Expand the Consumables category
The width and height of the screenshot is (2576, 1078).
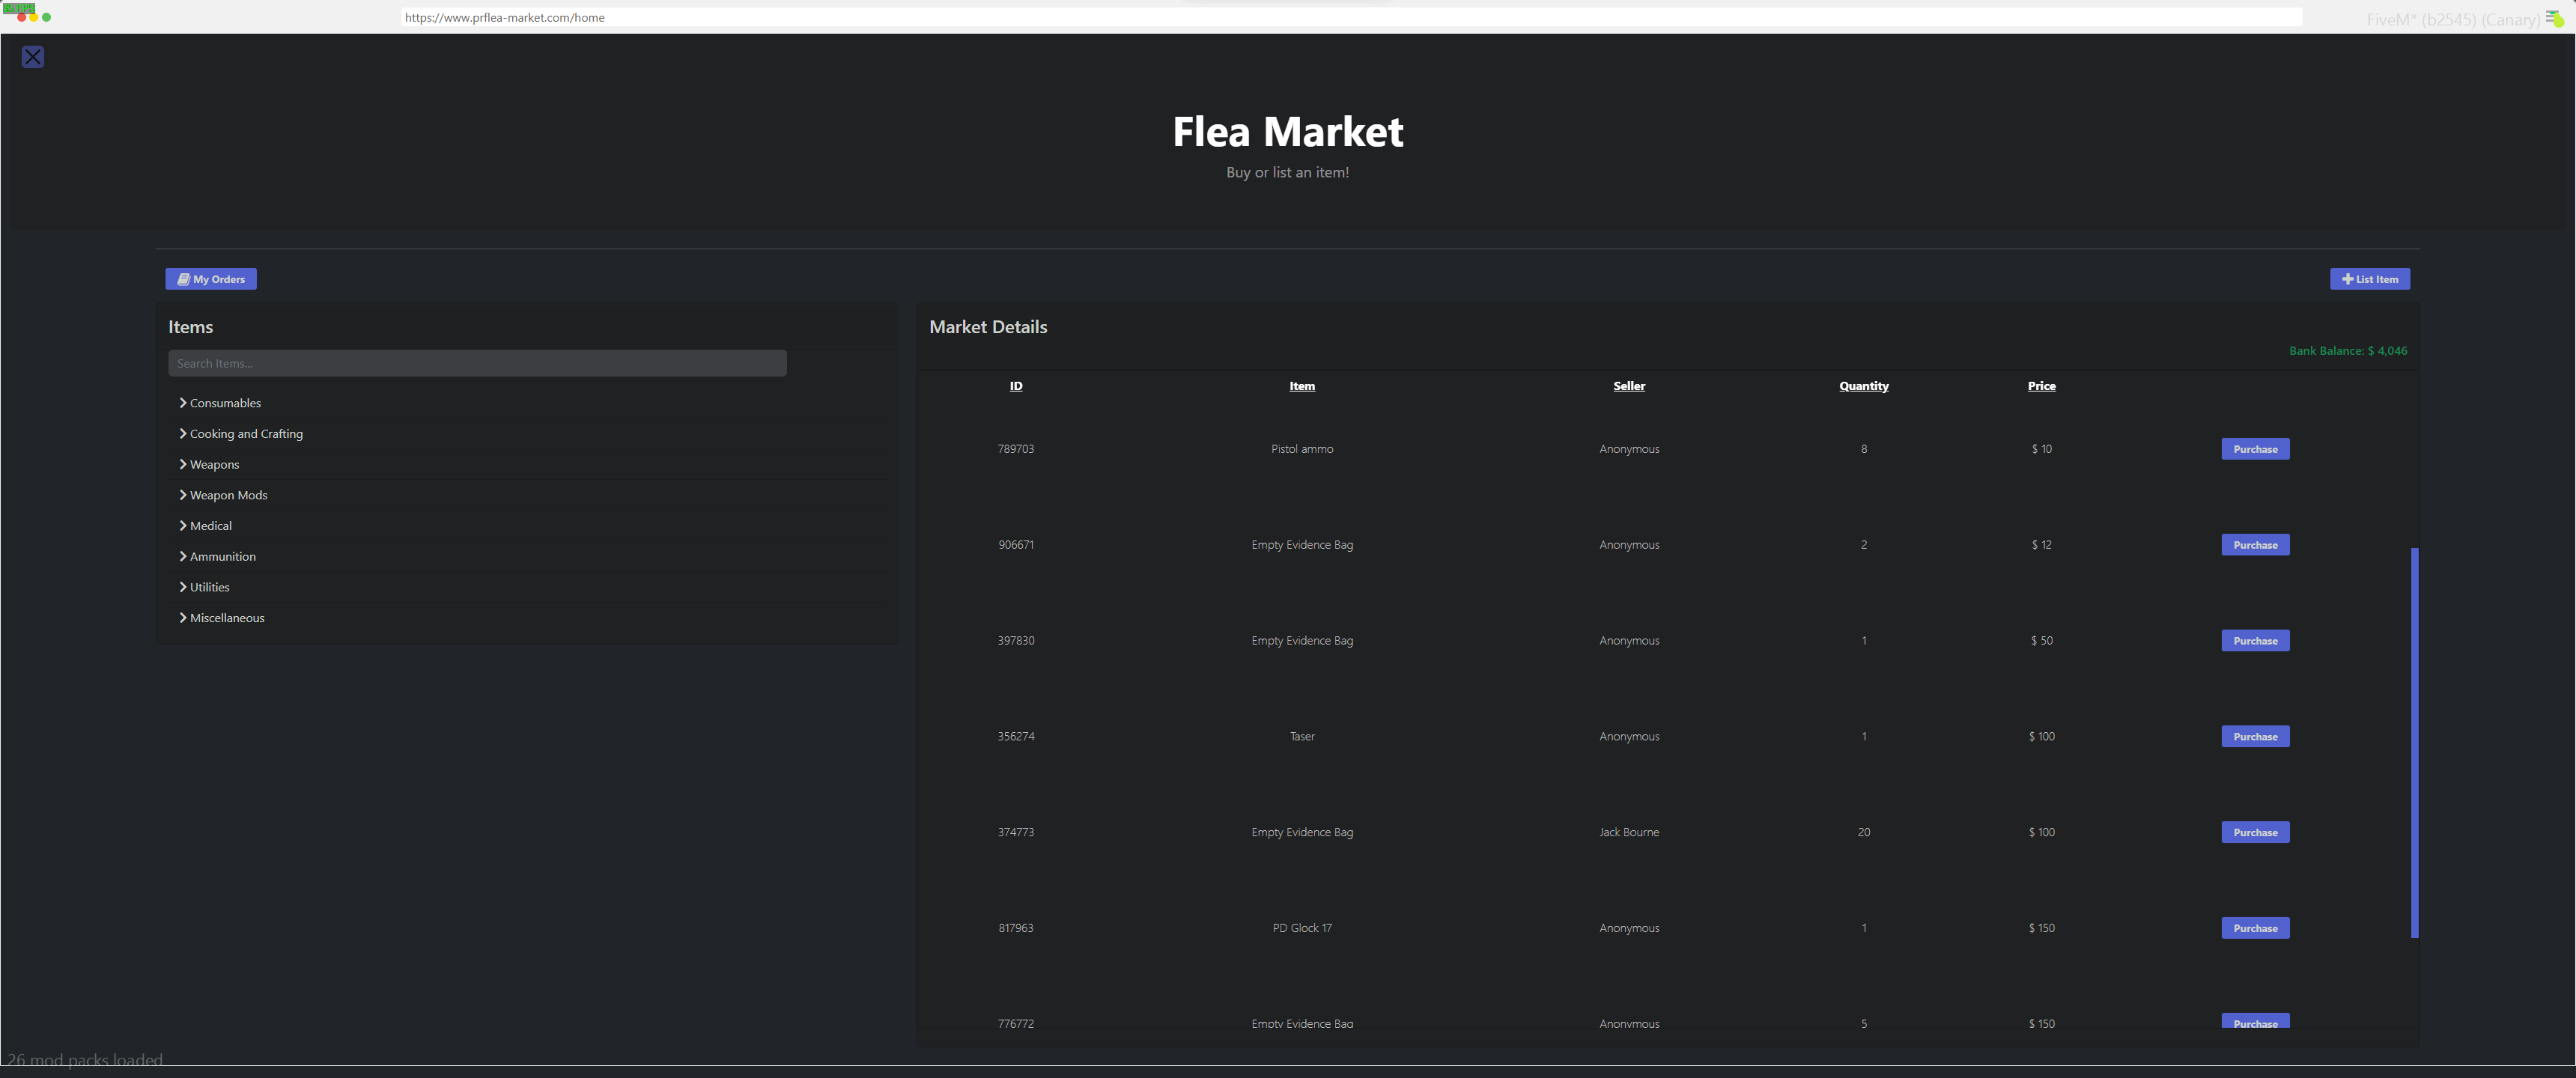pyautogui.click(x=224, y=403)
